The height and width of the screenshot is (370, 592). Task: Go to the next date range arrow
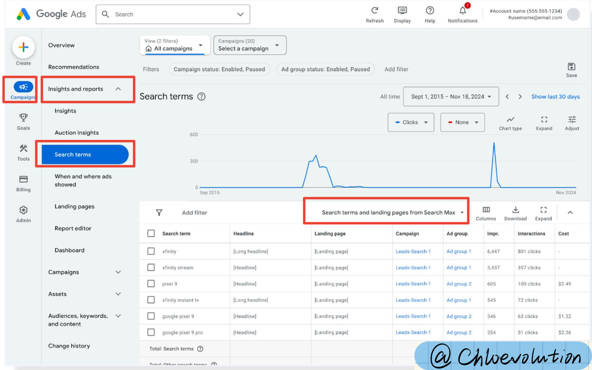[520, 97]
